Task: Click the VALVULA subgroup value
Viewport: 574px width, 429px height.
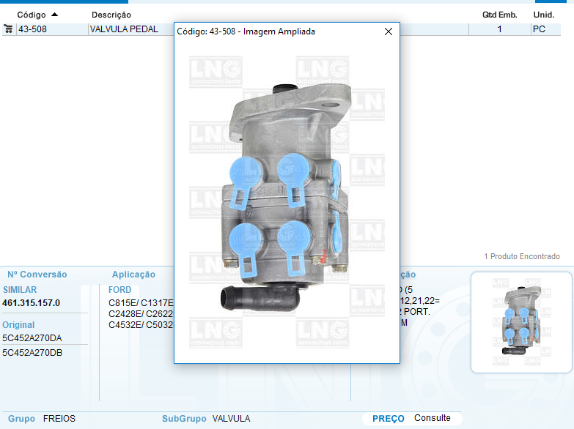Action: coord(231,419)
